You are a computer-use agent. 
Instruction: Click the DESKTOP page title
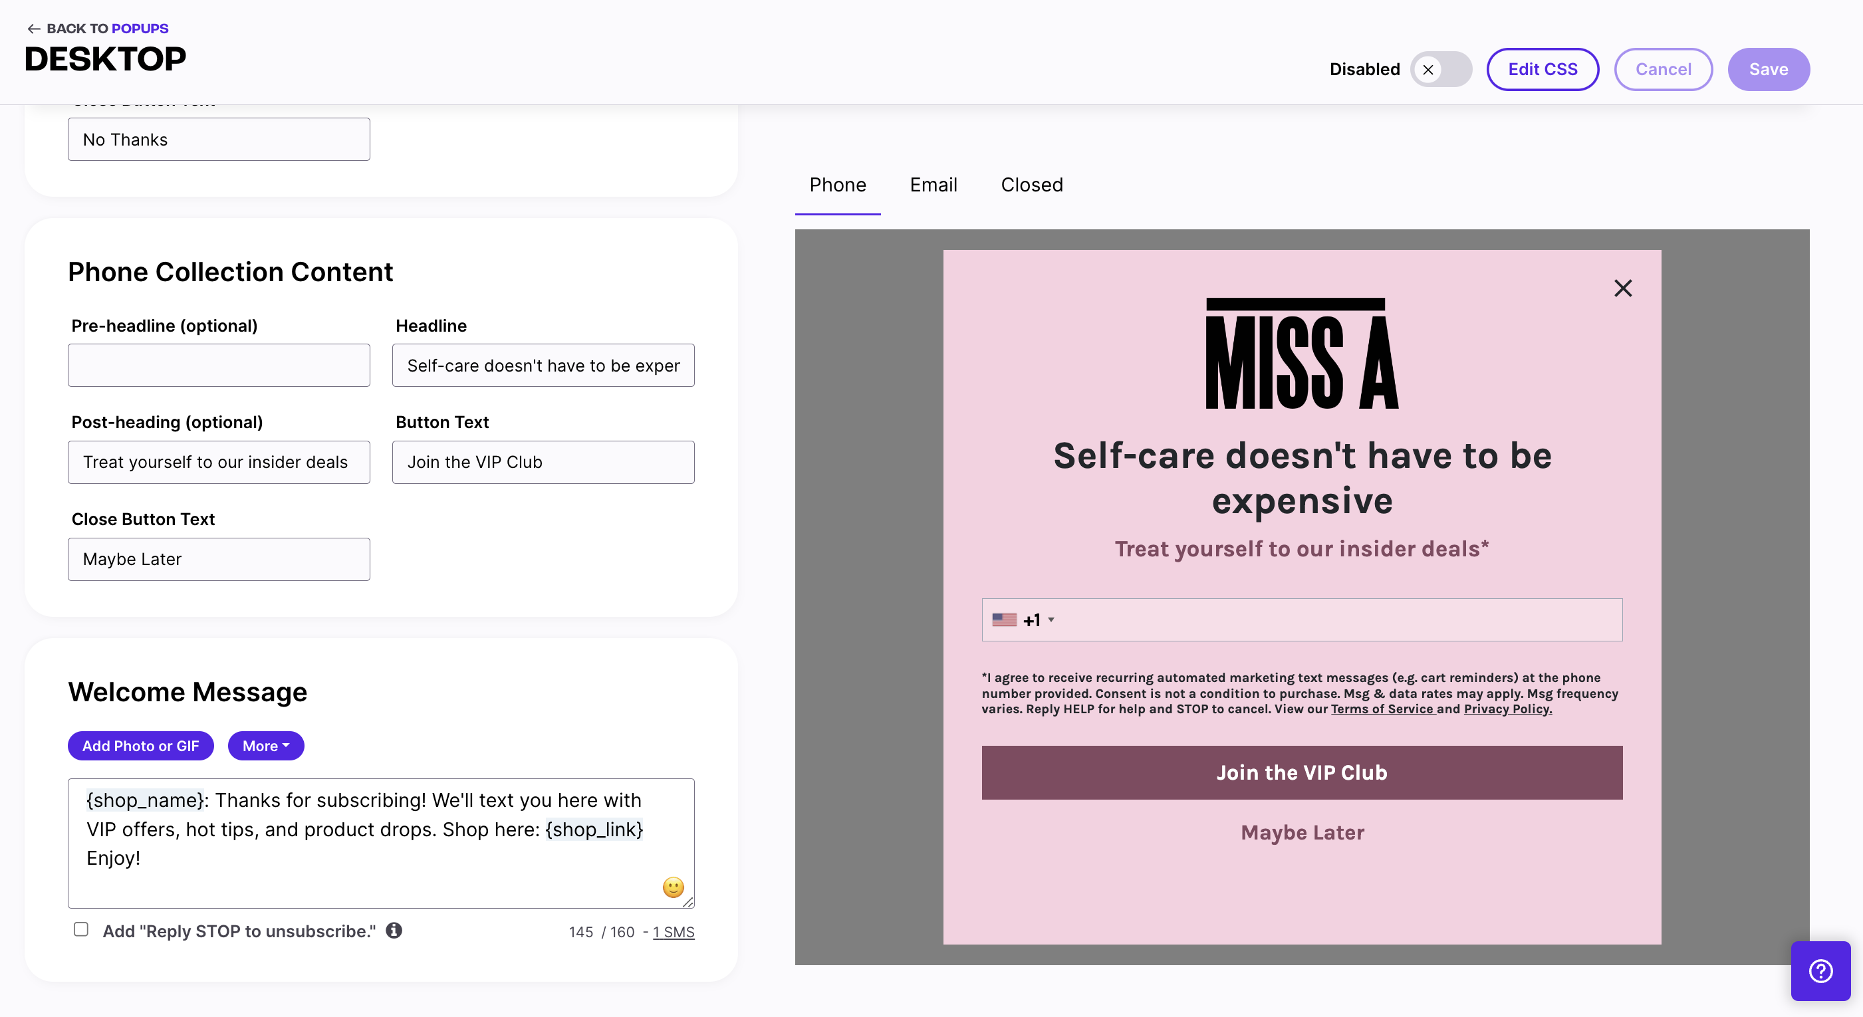(x=105, y=59)
